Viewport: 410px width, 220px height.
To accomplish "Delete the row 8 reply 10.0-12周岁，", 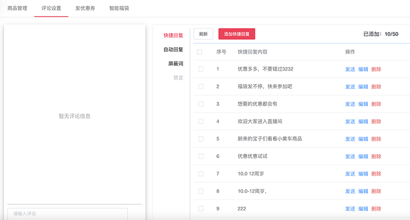I will tap(376, 191).
